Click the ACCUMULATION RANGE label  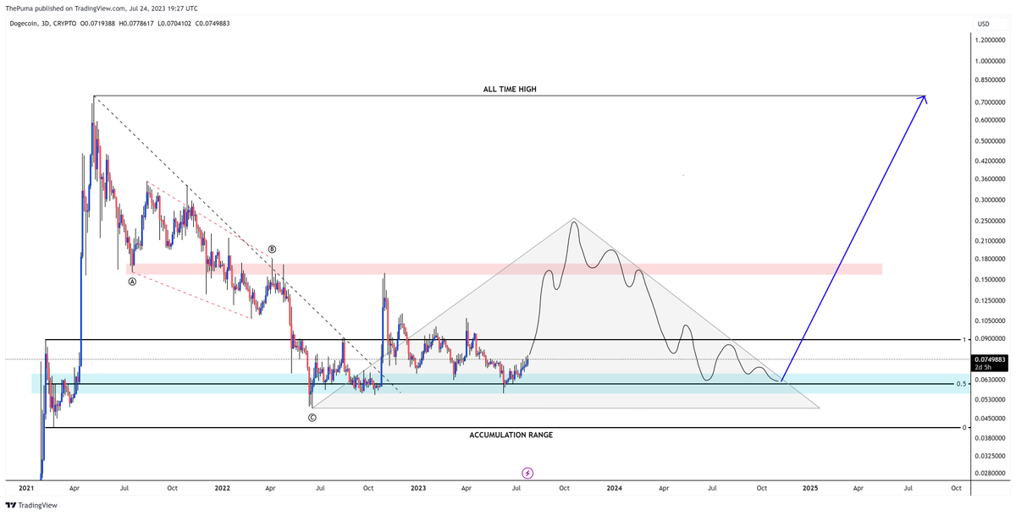pyautogui.click(x=511, y=435)
